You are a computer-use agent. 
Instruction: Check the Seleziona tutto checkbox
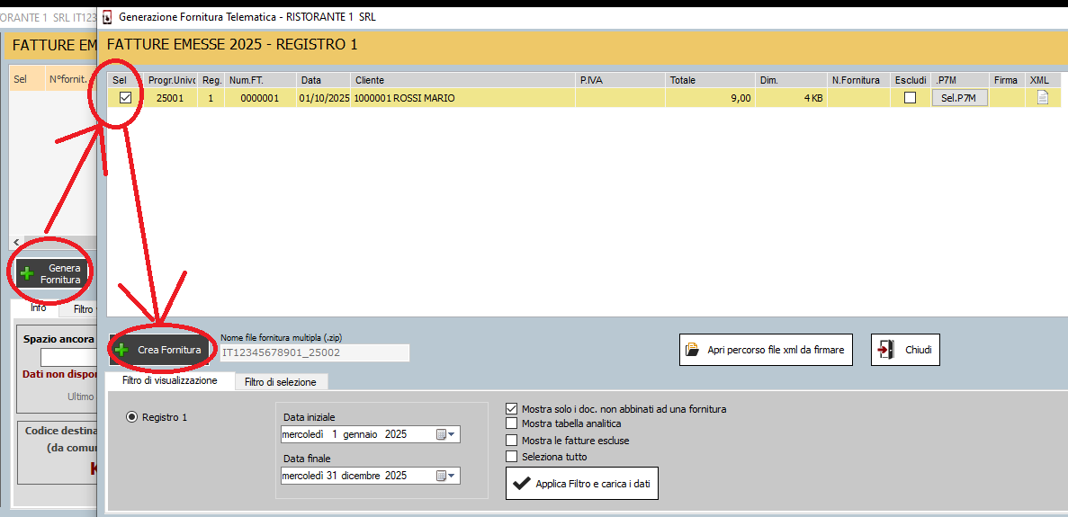click(x=512, y=456)
